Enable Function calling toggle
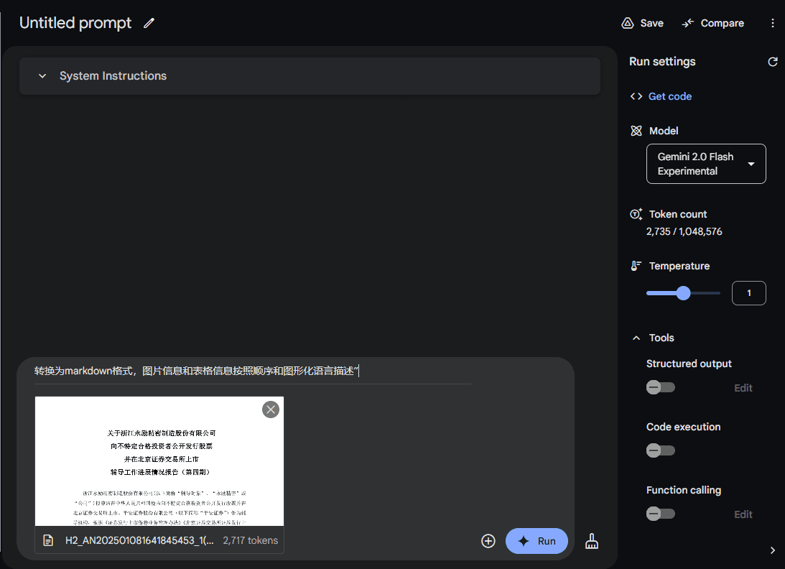This screenshot has width=785, height=569. click(660, 514)
